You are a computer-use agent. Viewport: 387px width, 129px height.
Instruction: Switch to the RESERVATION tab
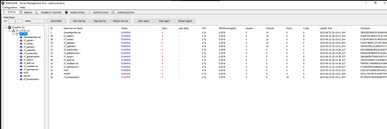click(75, 12)
